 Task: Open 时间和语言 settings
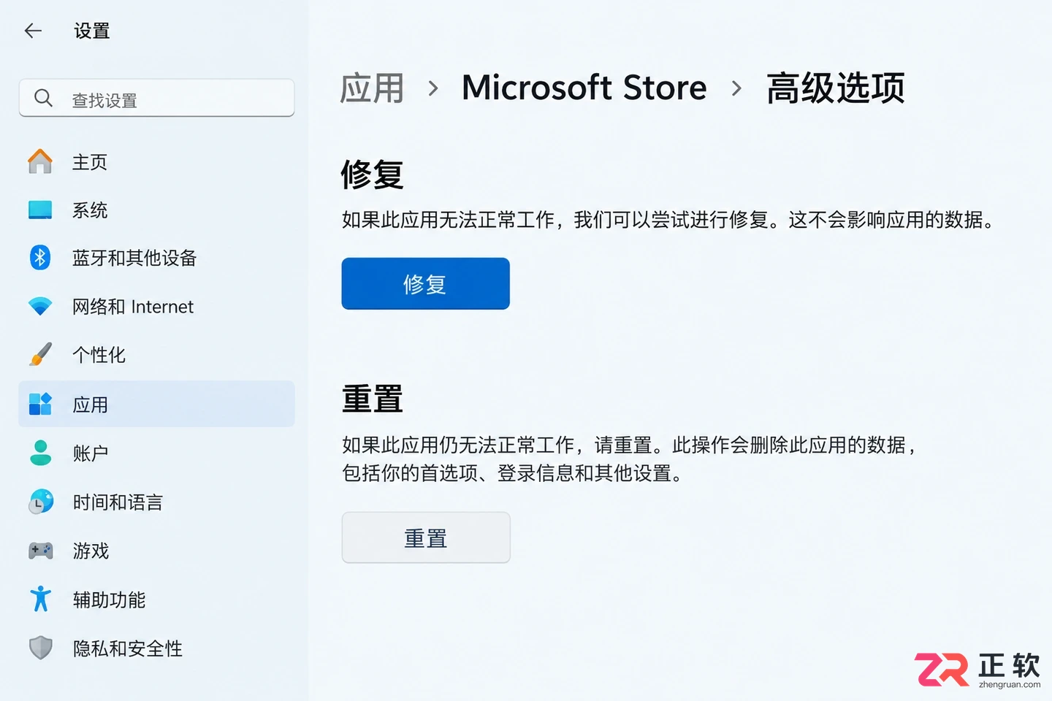(x=156, y=502)
